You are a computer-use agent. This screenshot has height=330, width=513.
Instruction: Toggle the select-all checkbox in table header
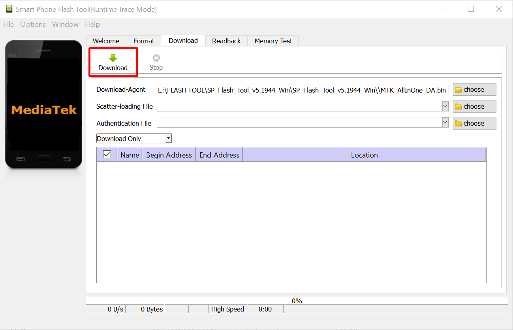pos(106,154)
